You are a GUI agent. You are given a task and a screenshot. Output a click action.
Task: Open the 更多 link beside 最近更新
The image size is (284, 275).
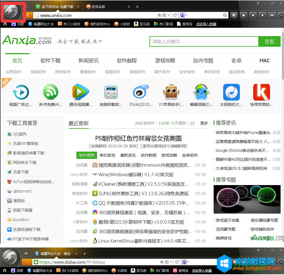(204, 123)
